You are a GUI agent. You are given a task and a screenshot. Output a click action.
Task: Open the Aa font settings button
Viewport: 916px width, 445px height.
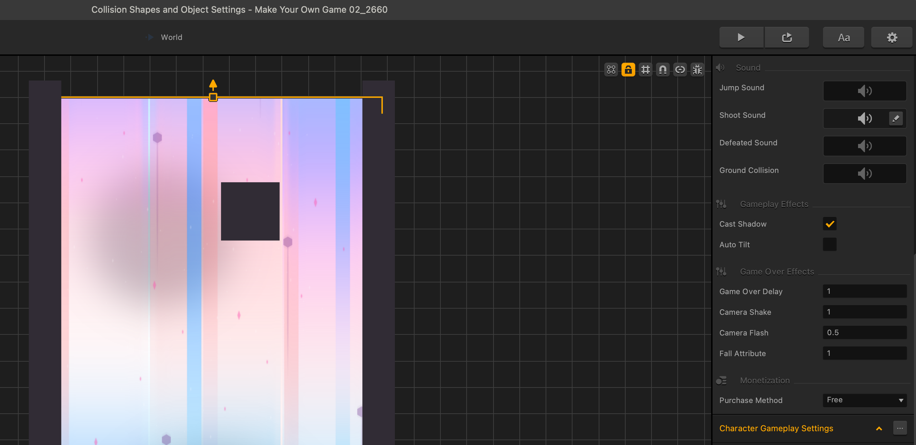pos(844,37)
